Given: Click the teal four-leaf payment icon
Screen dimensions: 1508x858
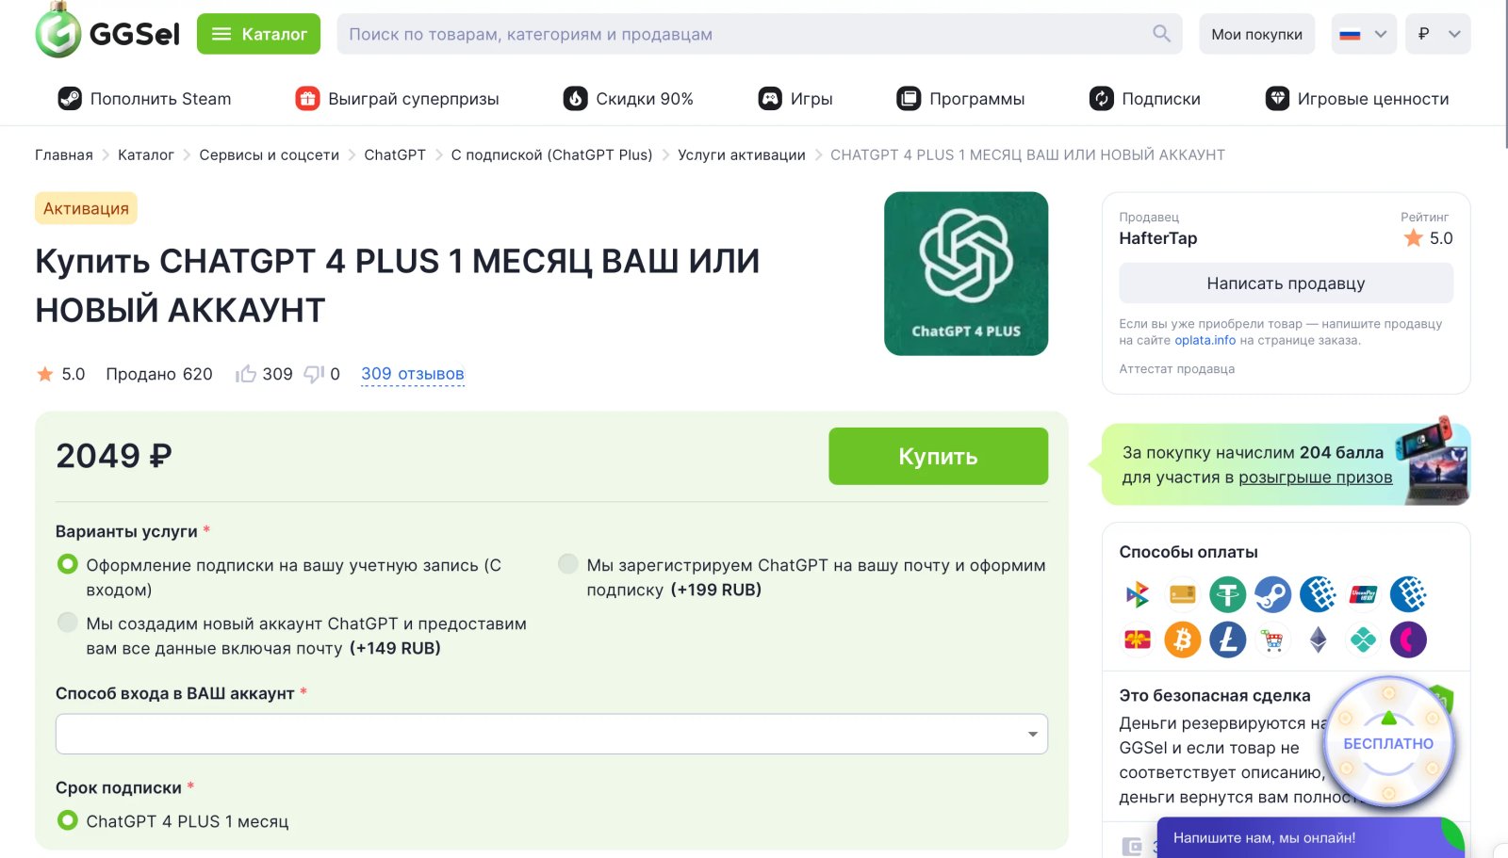Looking at the screenshot, I should pyautogui.click(x=1363, y=640).
